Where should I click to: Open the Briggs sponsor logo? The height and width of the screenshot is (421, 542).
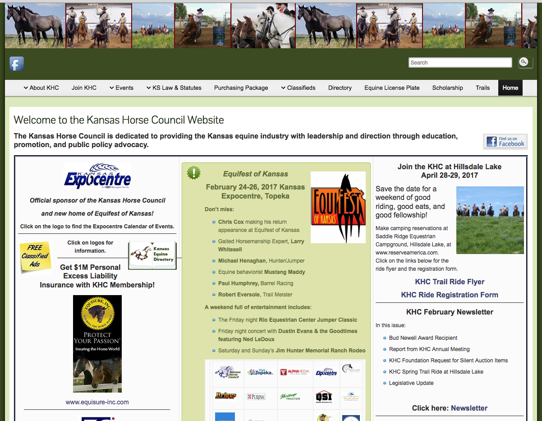point(226,396)
